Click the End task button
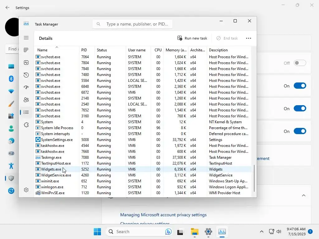This screenshot has height=239, width=319. (227, 38)
